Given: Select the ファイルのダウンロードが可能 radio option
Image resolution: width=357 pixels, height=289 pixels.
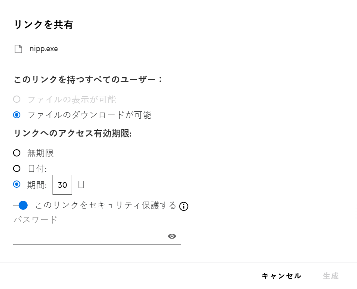Looking at the screenshot, I should coord(17,115).
